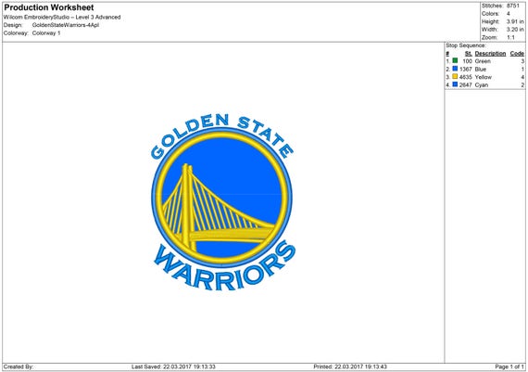528x372 pixels.
Task: Select the Golden State Warriors logo preview
Action: tap(222, 202)
